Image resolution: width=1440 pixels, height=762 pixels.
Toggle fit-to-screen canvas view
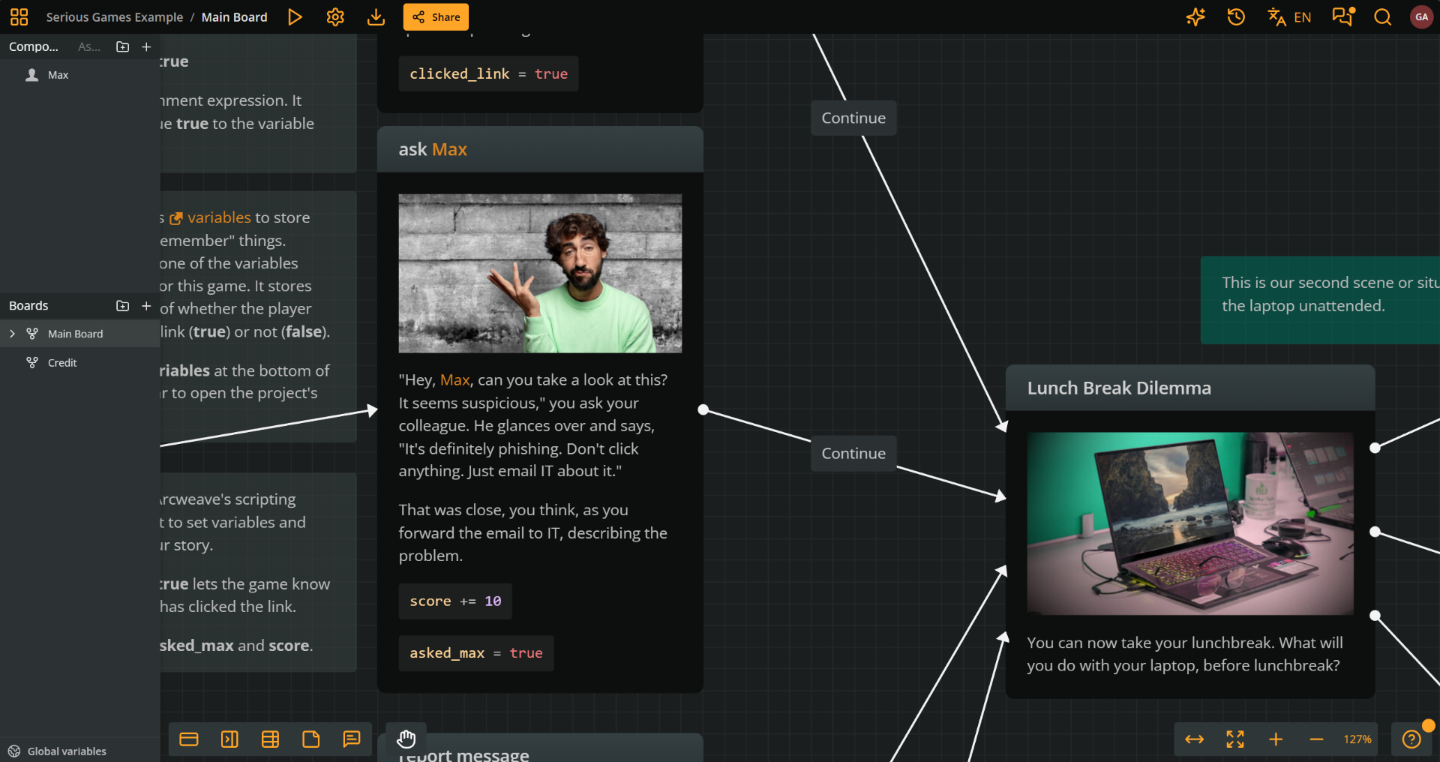(x=1234, y=739)
